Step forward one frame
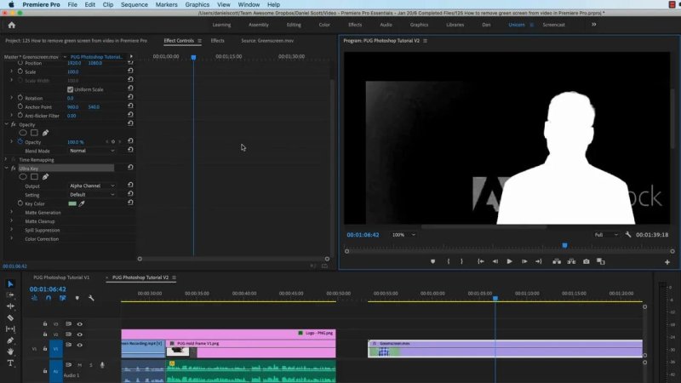 pos(524,261)
